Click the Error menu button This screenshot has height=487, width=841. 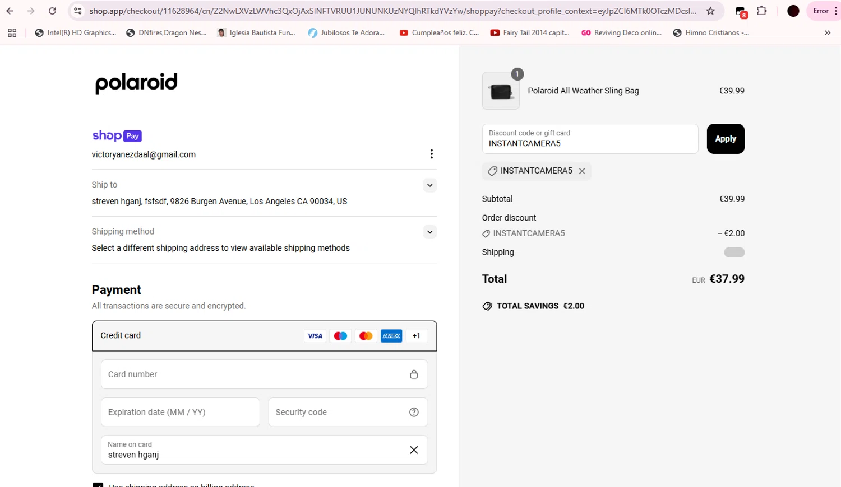824,11
